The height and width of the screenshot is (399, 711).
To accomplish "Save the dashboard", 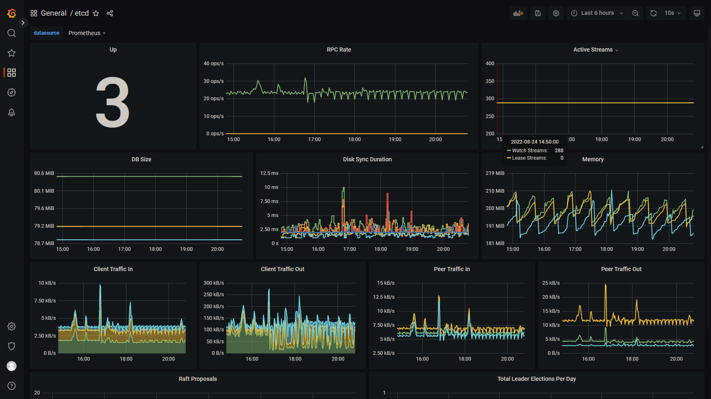I will pyautogui.click(x=538, y=13).
